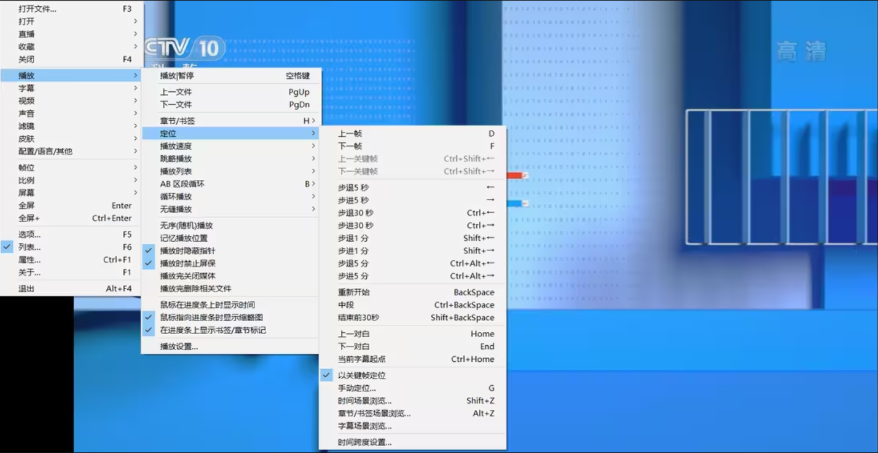This screenshot has height=453, width=878.
Task: Open the 屏幕 submenu
Action: point(72,193)
